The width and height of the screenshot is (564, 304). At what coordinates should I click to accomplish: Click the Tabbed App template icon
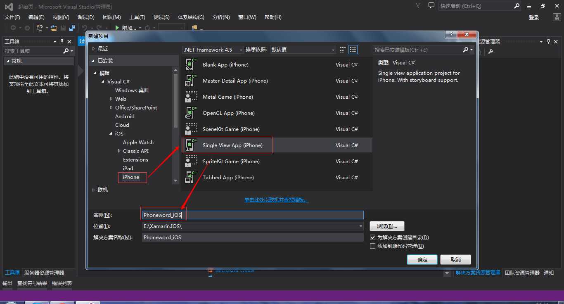pos(191,178)
